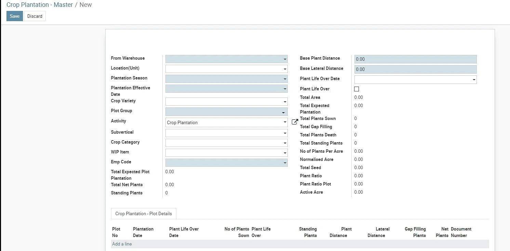The height and width of the screenshot is (251, 510).
Task: Open the Crop Category dropdown
Action: tap(226, 143)
